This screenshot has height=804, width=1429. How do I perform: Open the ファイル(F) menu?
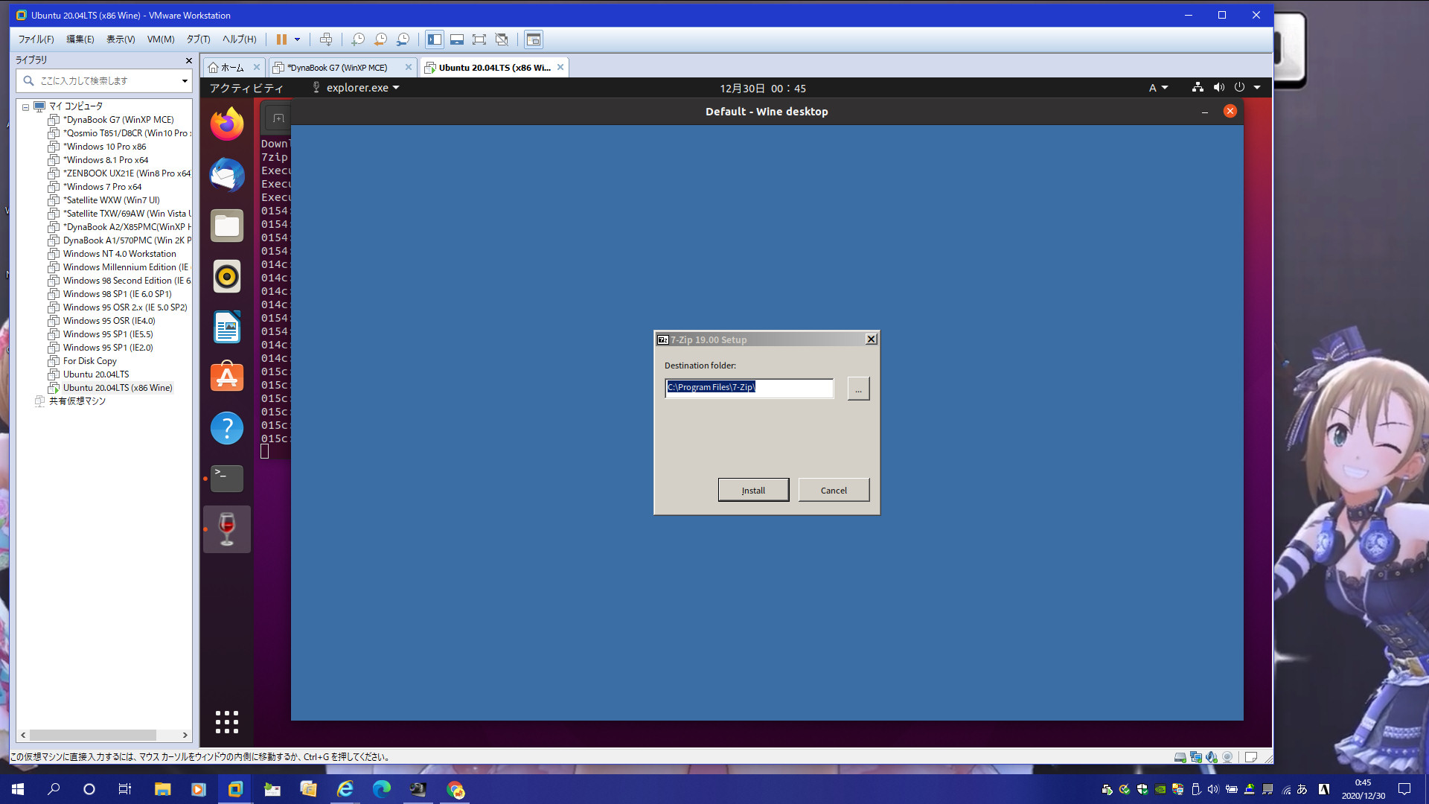[x=36, y=39]
